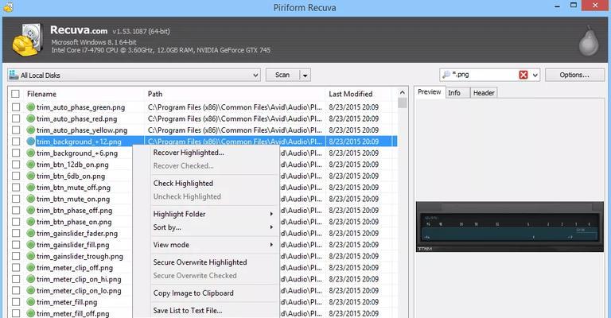Click the Recuva hard hat logo icon
The width and height of the screenshot is (611, 318).
click(27, 39)
